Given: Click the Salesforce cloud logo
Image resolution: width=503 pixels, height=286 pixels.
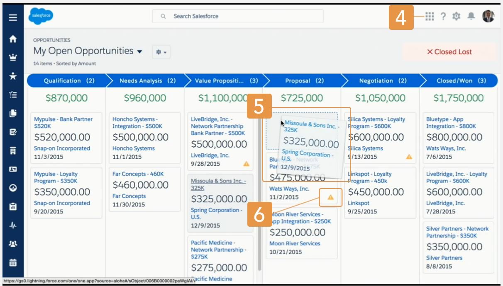Looking at the screenshot, I should coord(41,16).
